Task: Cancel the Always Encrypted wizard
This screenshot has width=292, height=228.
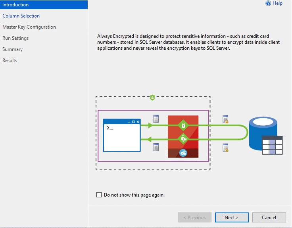Action: pyautogui.click(x=269, y=218)
